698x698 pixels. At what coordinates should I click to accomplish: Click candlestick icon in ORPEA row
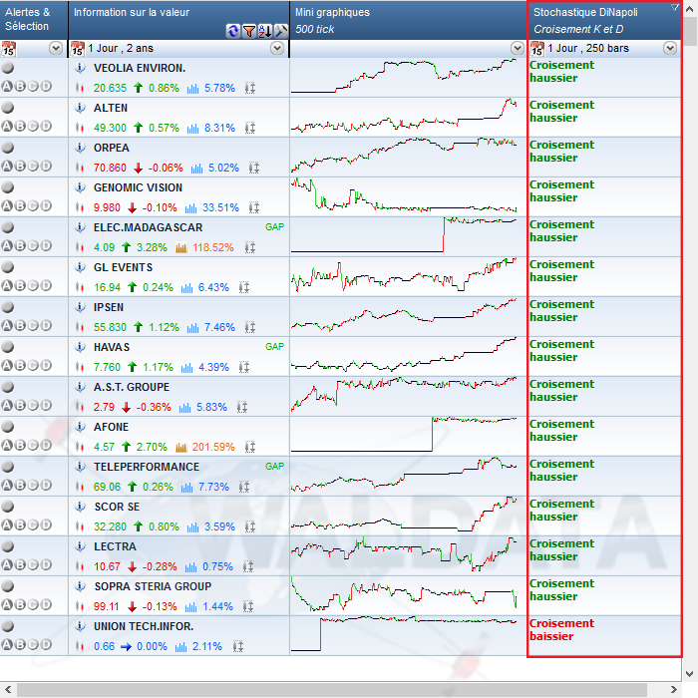pos(80,168)
